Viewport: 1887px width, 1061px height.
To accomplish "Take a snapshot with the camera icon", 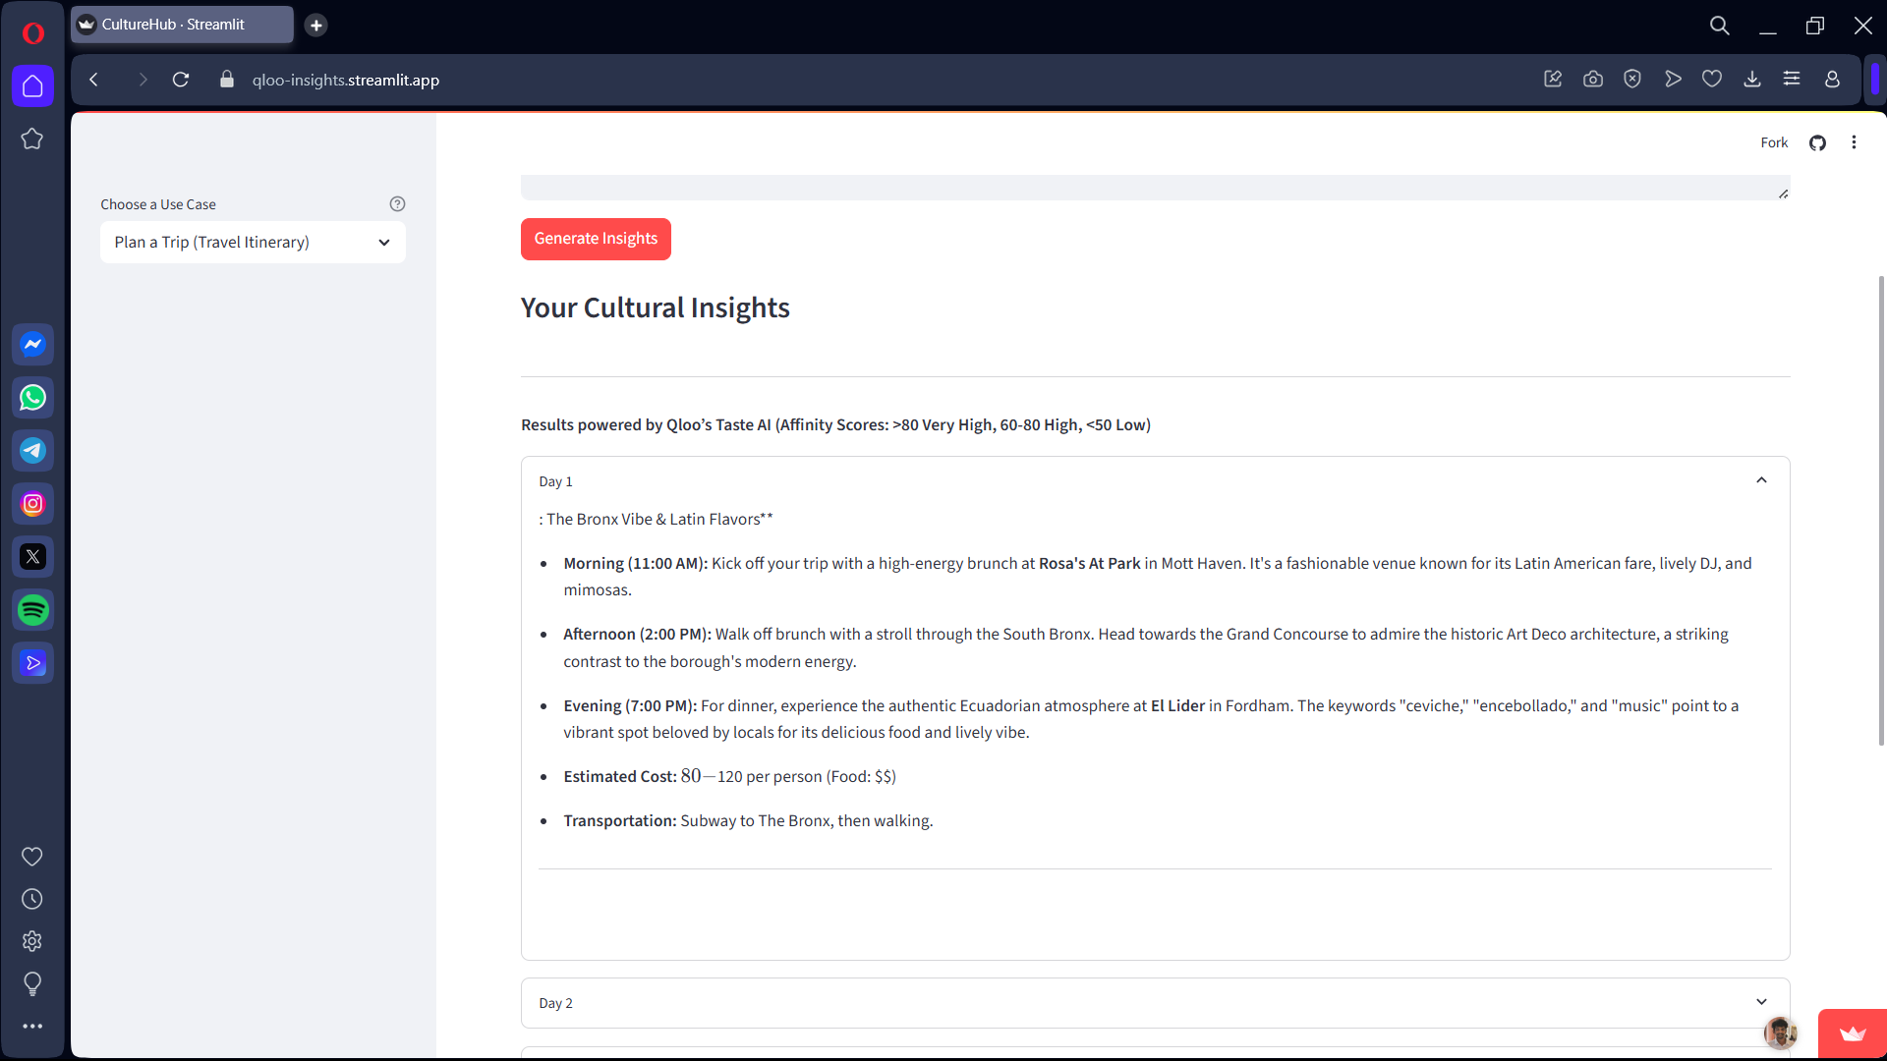I will pos(1592,80).
